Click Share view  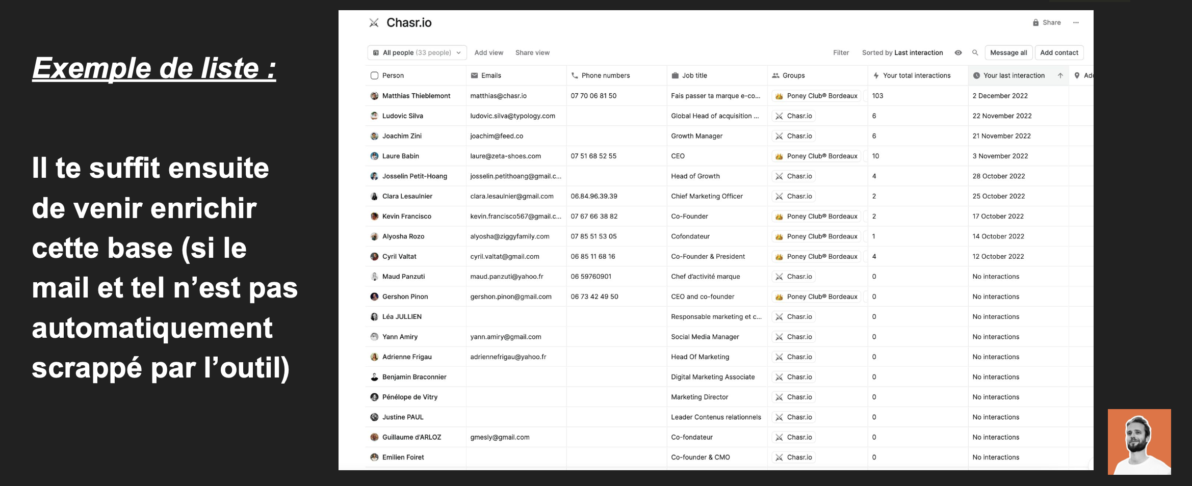point(532,52)
